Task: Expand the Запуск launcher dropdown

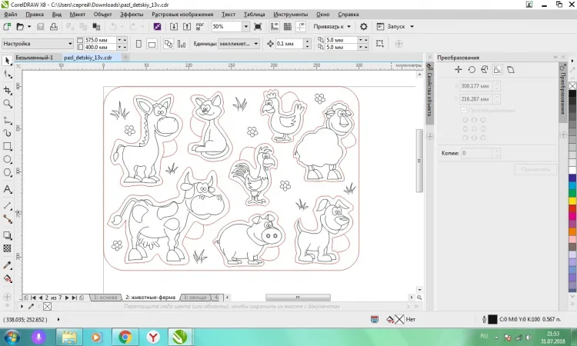Action: (412, 26)
